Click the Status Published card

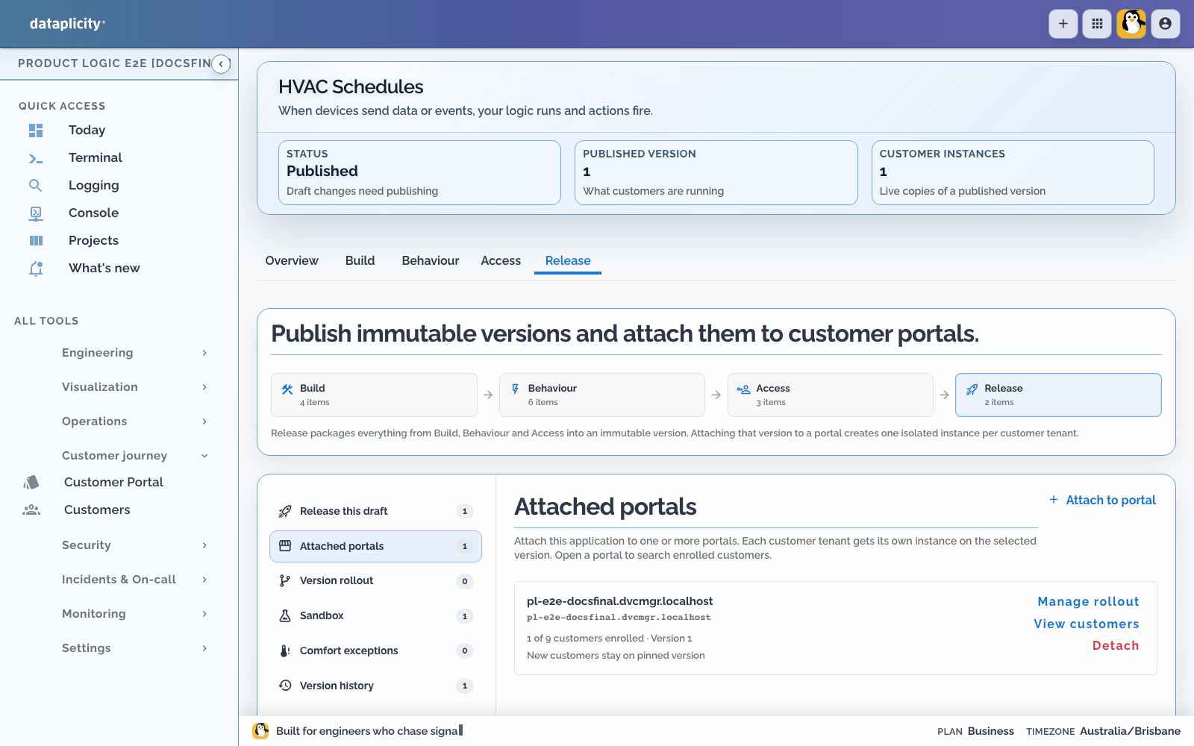pos(419,173)
